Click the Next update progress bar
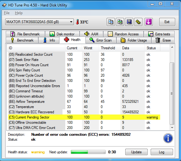The image size is (181, 161). [88, 152]
